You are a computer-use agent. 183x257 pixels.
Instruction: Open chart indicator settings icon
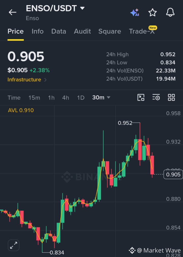pos(156,98)
